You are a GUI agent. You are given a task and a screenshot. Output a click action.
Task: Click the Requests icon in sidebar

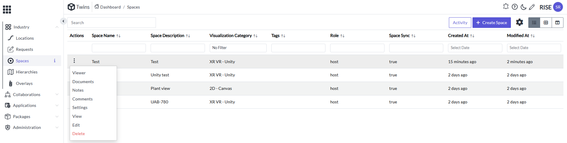pyautogui.click(x=11, y=49)
